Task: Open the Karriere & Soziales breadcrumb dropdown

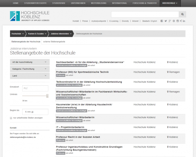Action: pyautogui.click(x=37, y=34)
